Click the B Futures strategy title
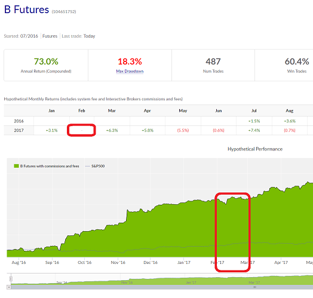The height and width of the screenshot is (298, 313). (26, 10)
